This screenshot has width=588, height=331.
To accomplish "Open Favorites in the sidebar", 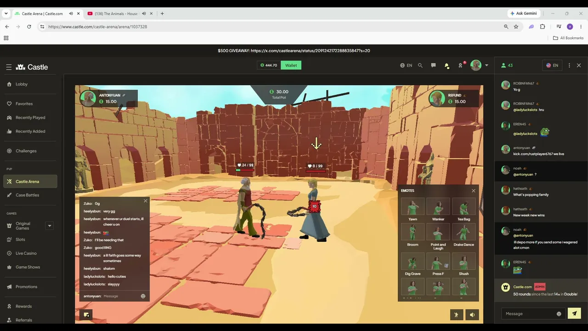I will click(x=24, y=104).
